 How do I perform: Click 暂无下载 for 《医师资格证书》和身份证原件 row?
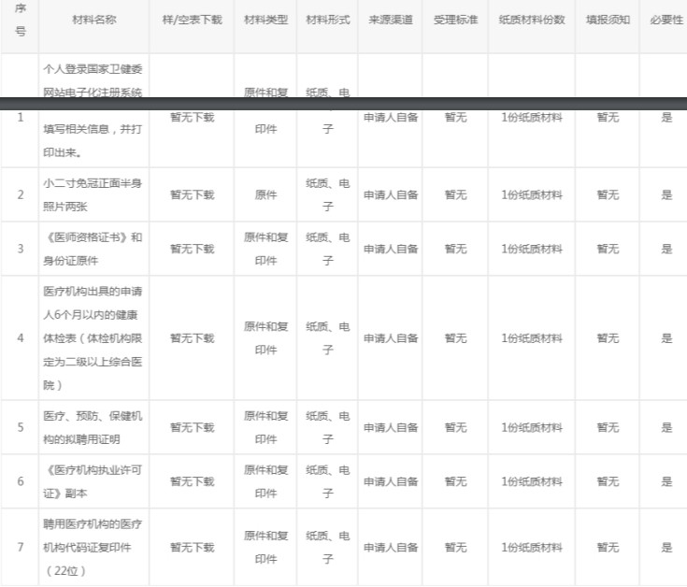click(192, 249)
